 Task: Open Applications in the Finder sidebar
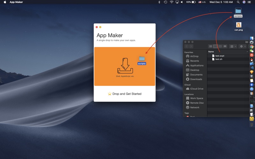coord(195,66)
